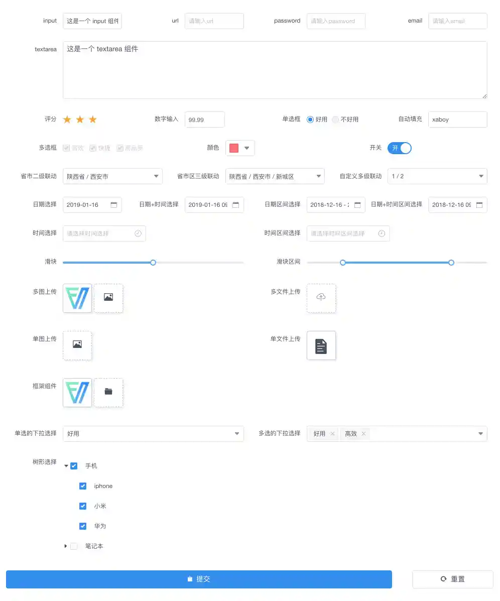Click clock icon in 时间区间选择 field
The height and width of the screenshot is (601, 500).
382,233
